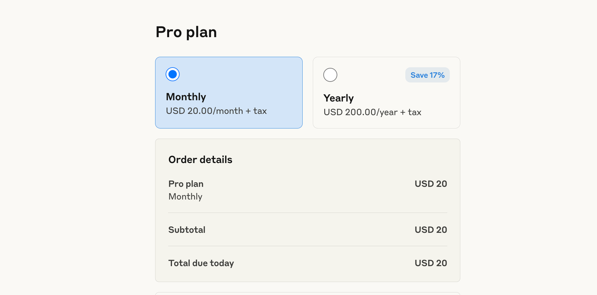
Task: Click the Order details heading
Action: pos(200,160)
